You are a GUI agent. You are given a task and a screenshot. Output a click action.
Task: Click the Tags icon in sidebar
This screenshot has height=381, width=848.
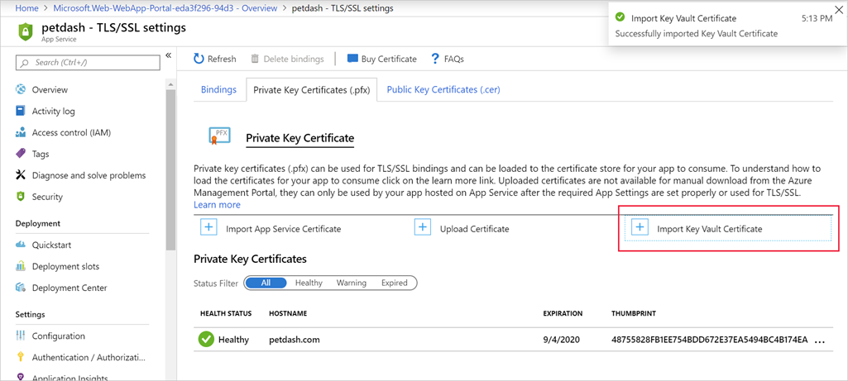21,154
